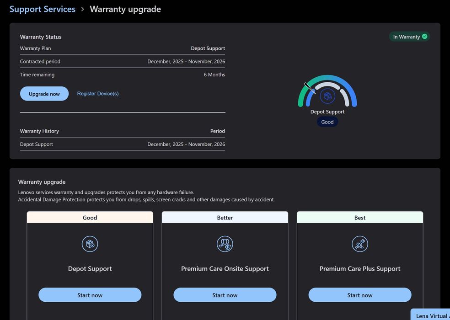Viewport: 450px width, 320px height.
Task: Select the Best tier card header
Action: click(x=360, y=218)
